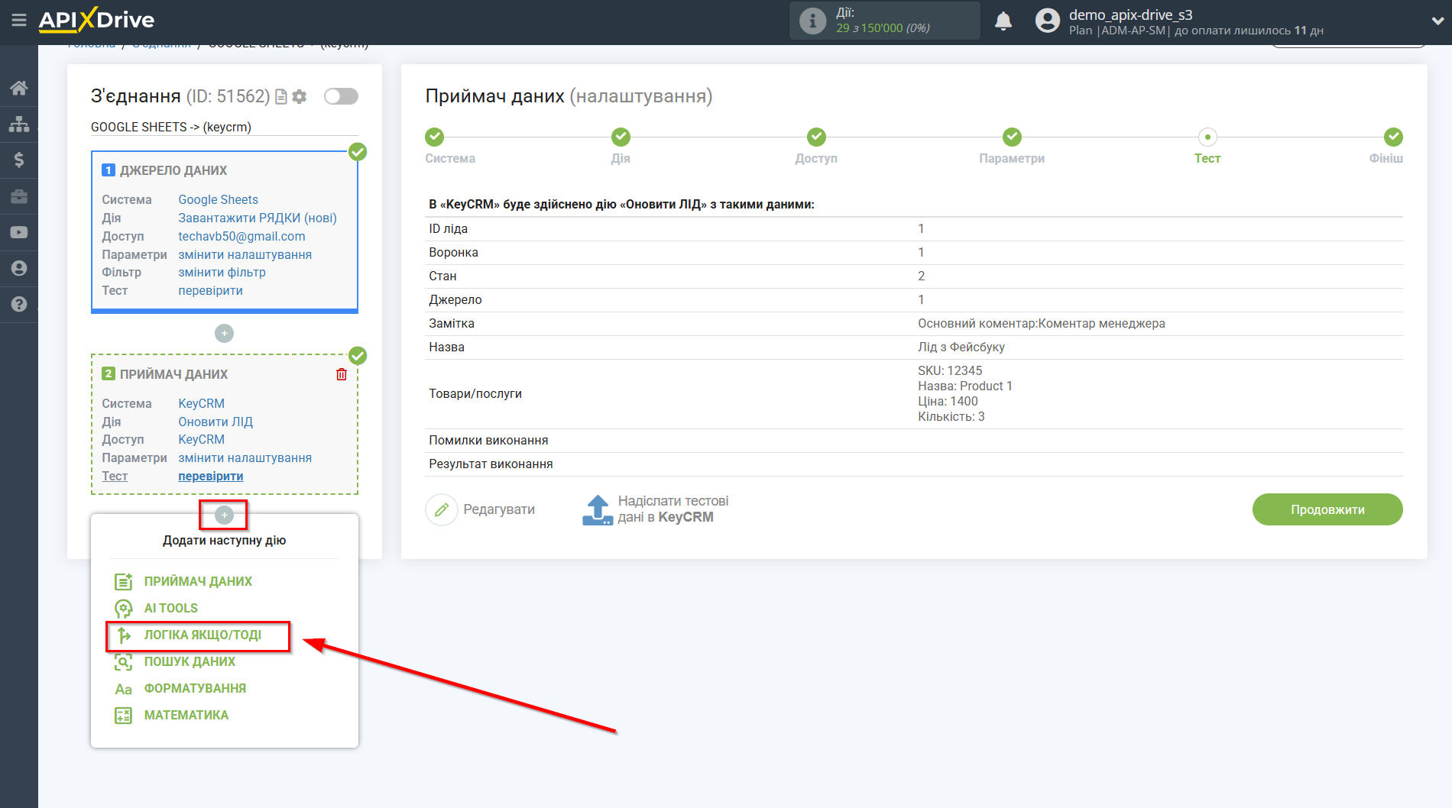The height and width of the screenshot is (808, 1452).
Task: Send test data to KeyCRM
Action: (x=656, y=509)
